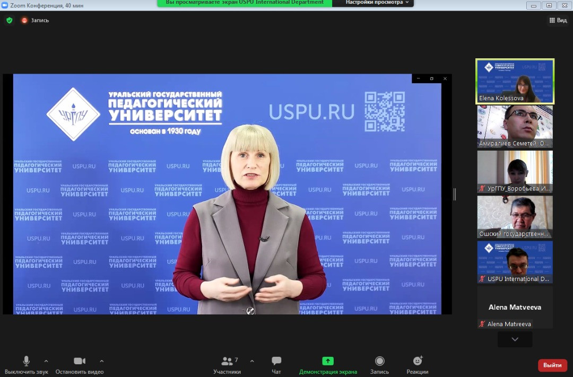573x377 pixels.
Task: Mute microphone with Выключить звук
Action: pos(26,365)
